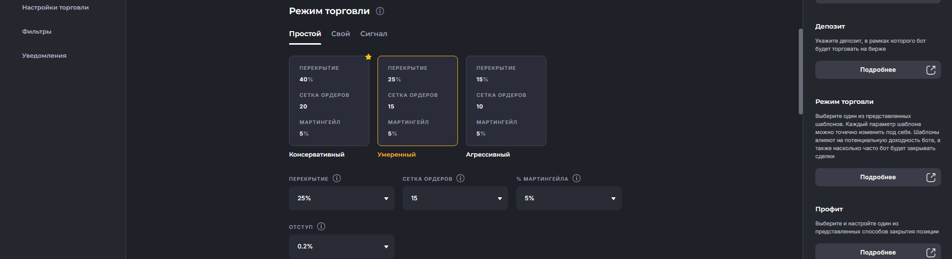Screen dimensions: 952x259
Task: Click the info icon beside ПЕРЕКРЫТИЕ label
Action: [337, 178]
